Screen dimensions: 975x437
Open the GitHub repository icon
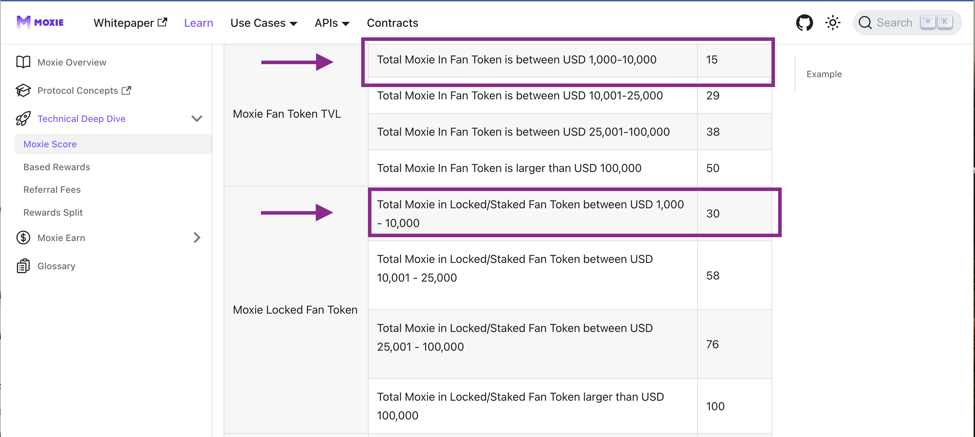[x=804, y=23]
